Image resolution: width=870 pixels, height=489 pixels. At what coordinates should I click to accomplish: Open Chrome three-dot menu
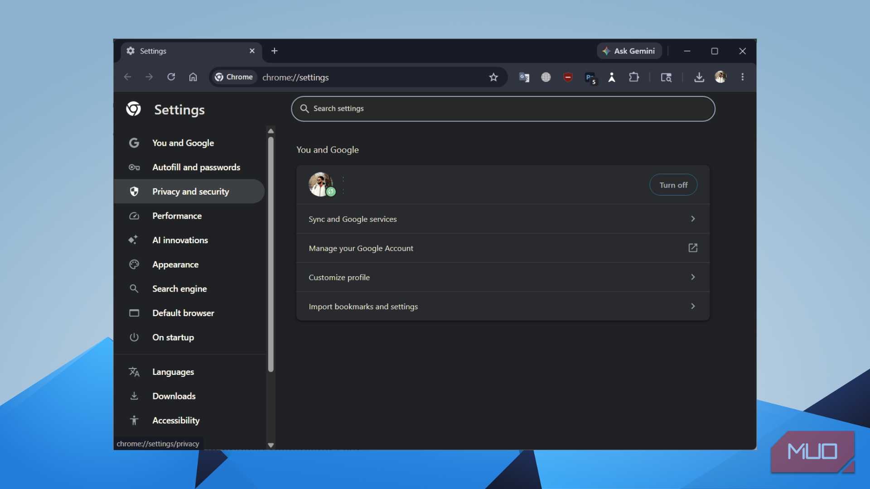click(743, 77)
